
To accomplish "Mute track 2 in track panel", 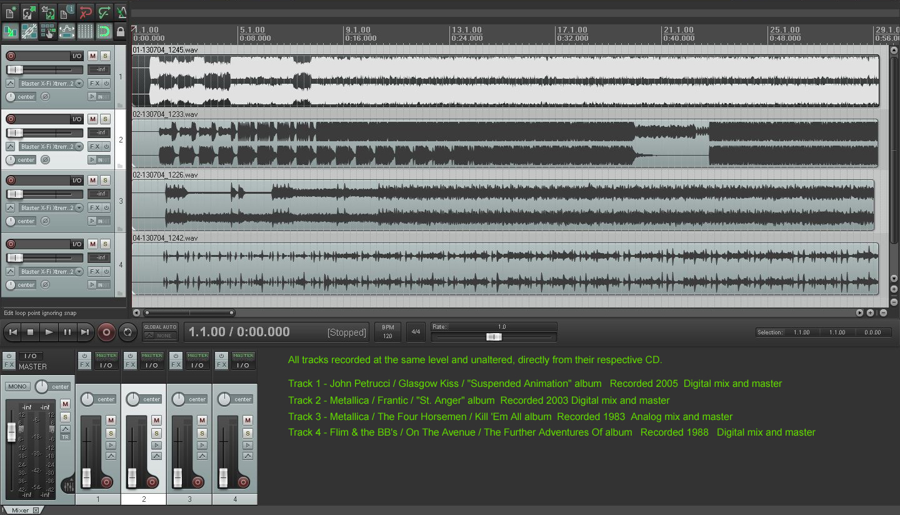I will (92, 119).
